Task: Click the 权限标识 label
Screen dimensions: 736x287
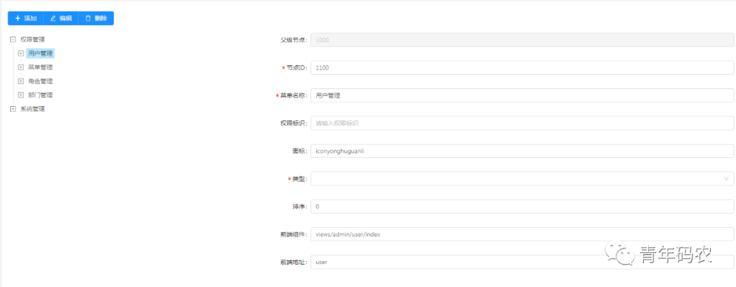Action: (x=294, y=123)
